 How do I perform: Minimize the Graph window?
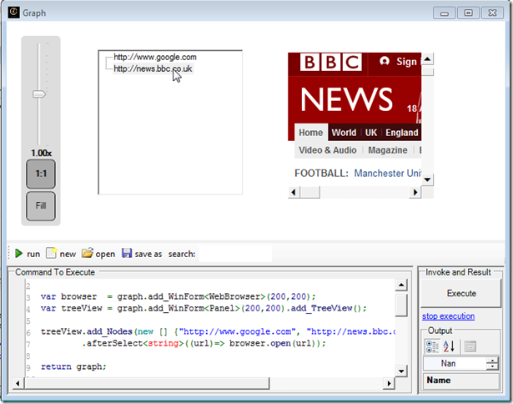pos(444,13)
